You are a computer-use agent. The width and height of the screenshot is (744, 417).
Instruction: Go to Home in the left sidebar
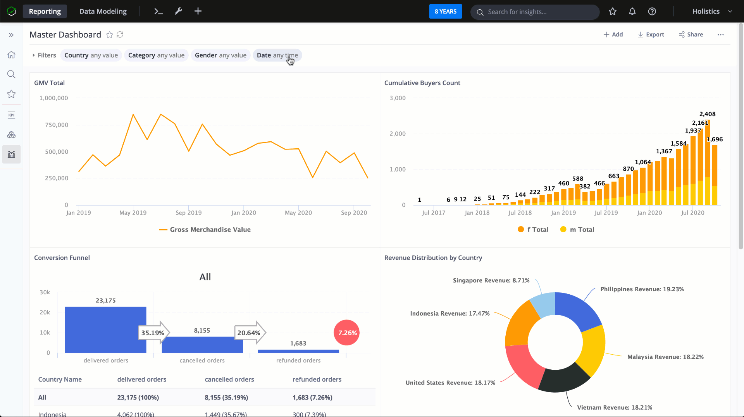[11, 55]
